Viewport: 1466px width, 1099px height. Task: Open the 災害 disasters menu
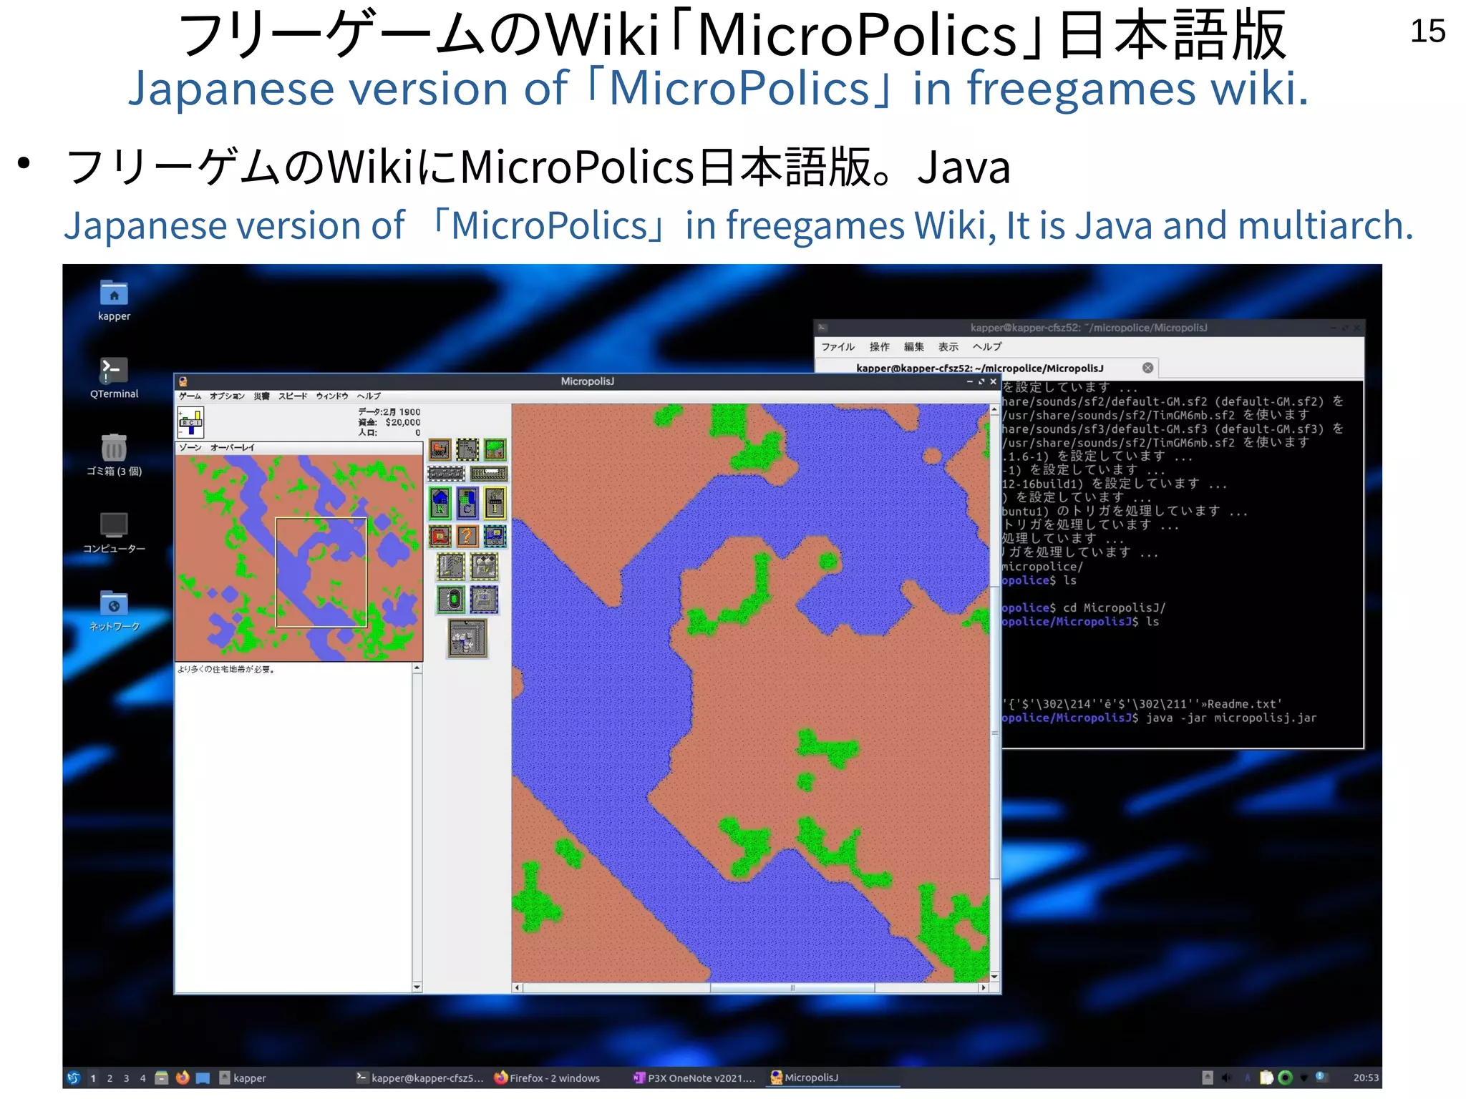point(261,396)
